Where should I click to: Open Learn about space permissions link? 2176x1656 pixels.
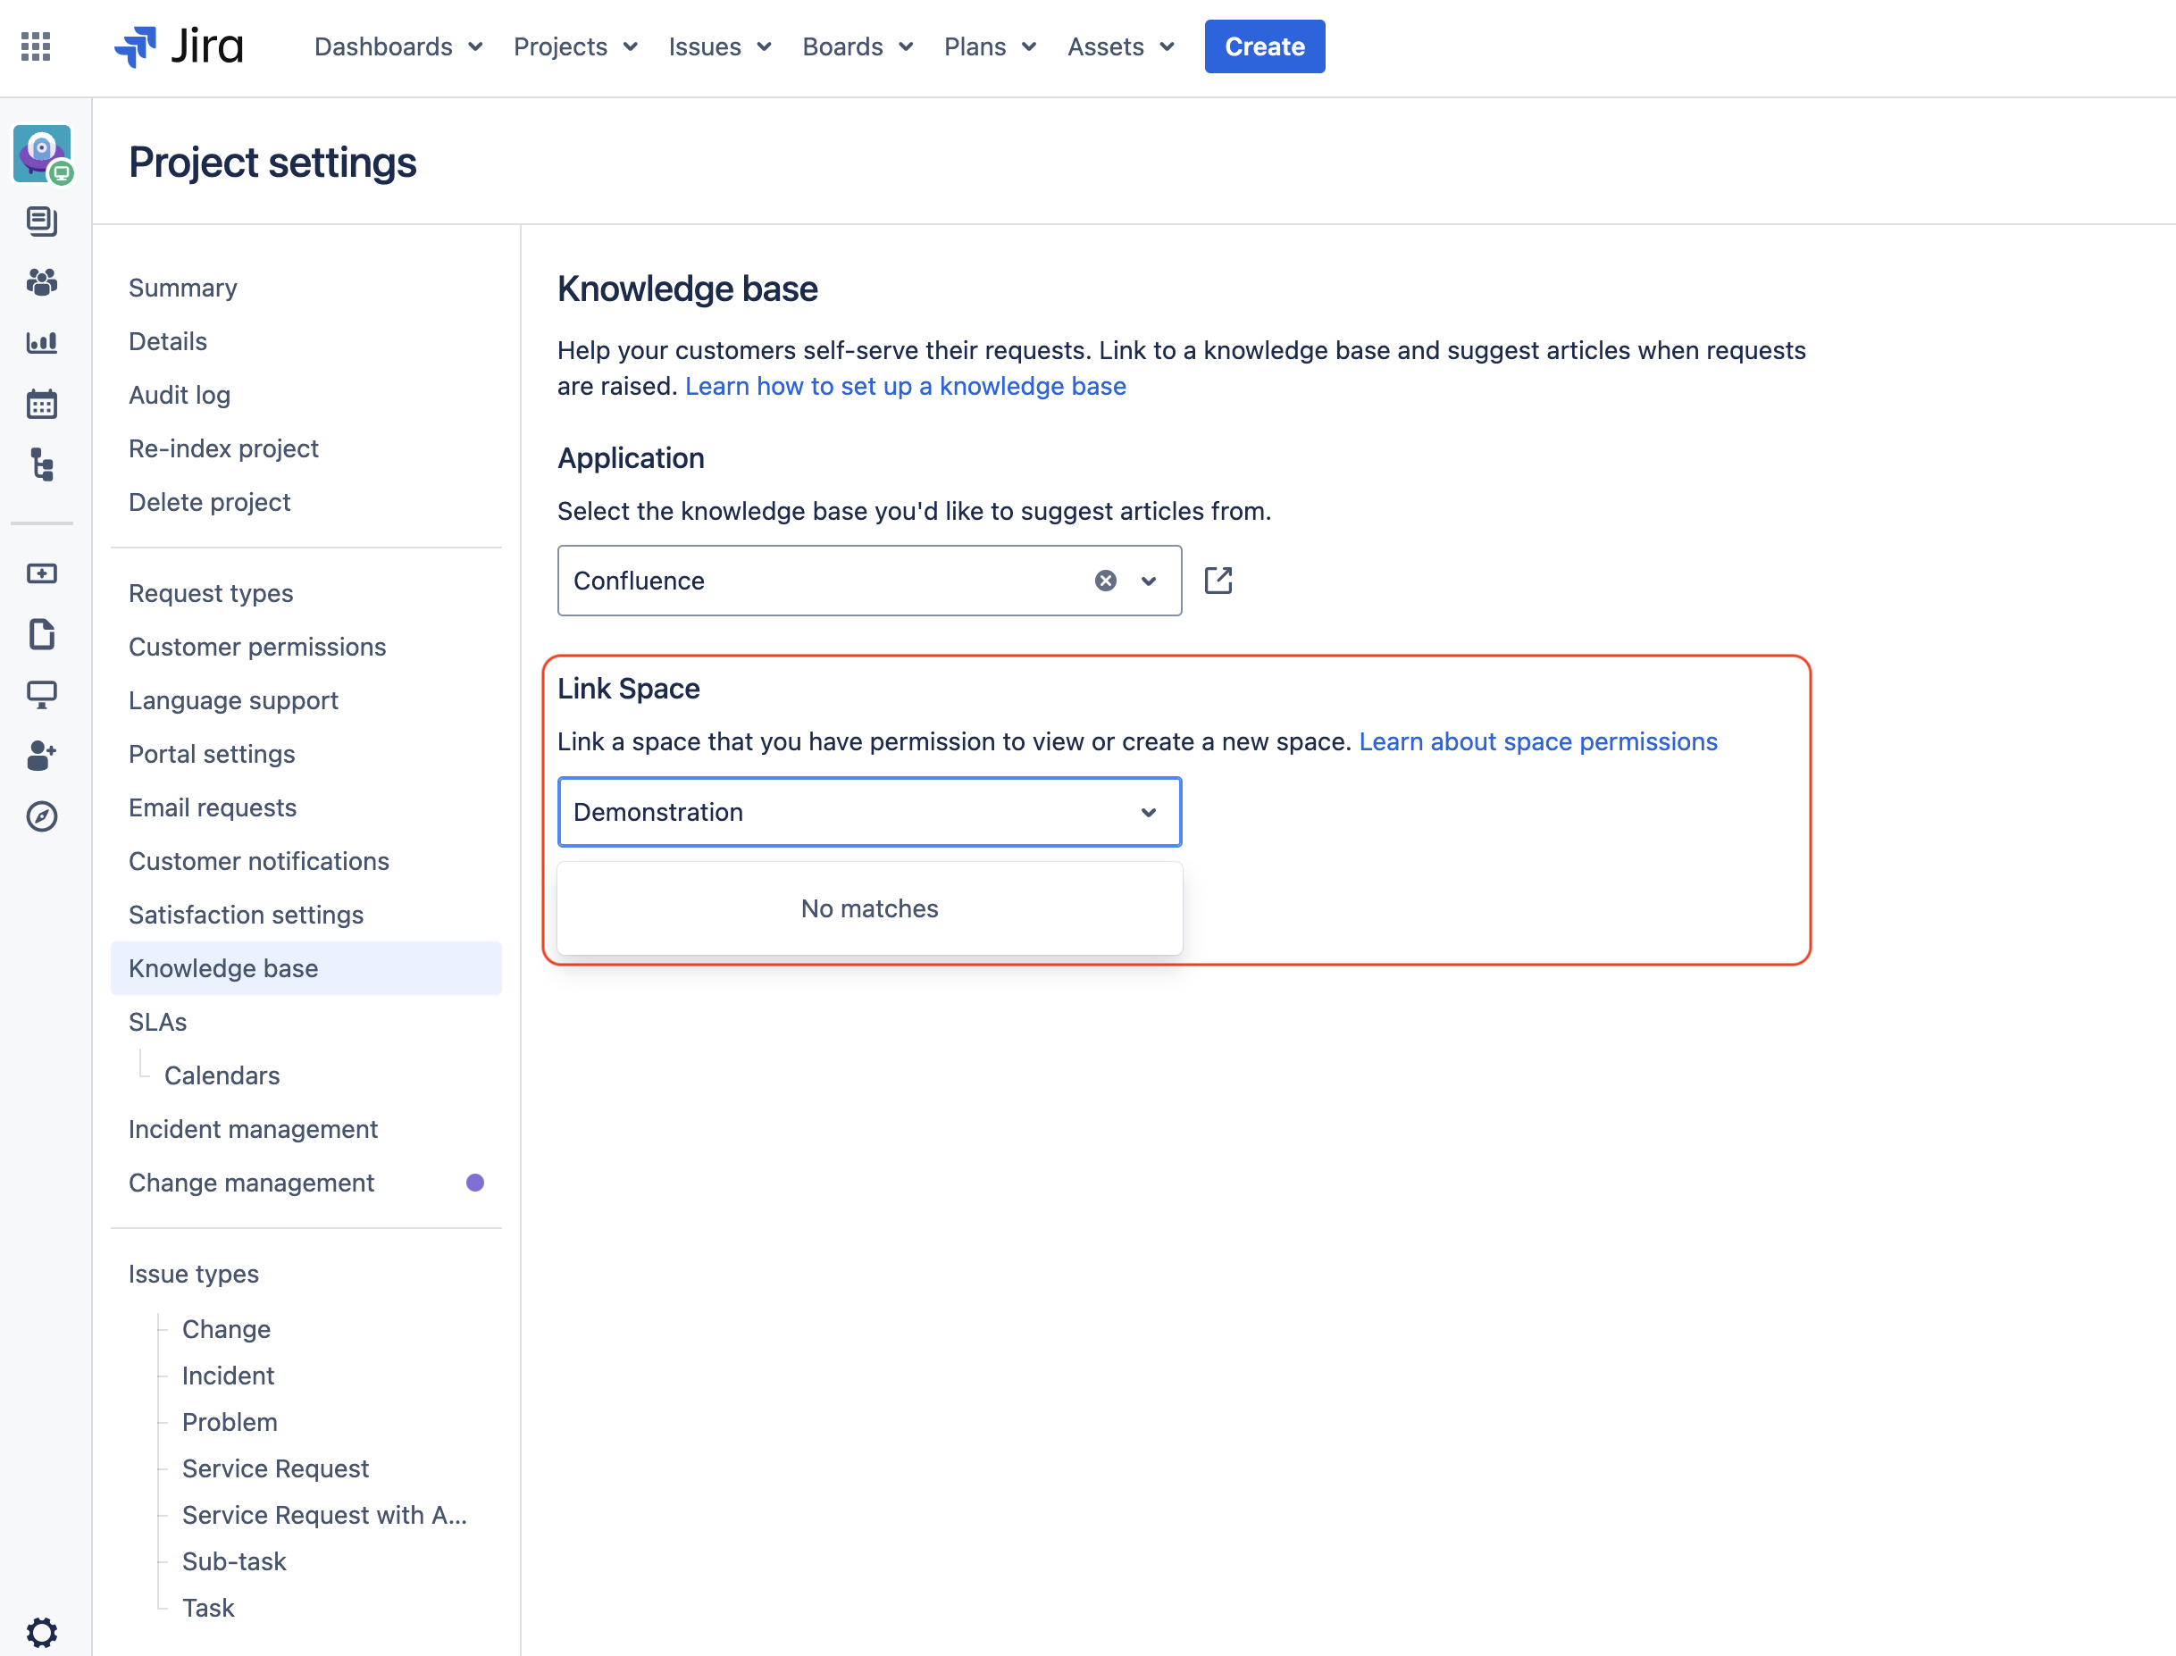[x=1537, y=741]
